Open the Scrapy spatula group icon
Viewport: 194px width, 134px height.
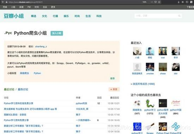point(150,127)
